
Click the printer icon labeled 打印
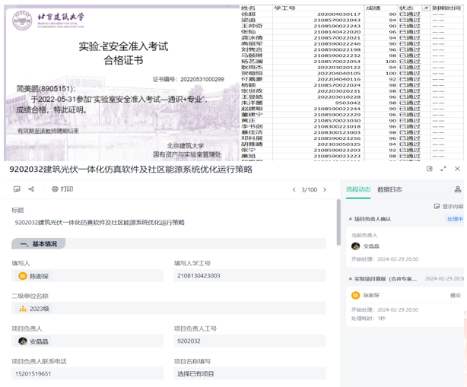(62, 189)
